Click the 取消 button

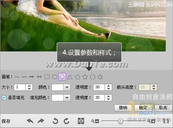[163, 108]
